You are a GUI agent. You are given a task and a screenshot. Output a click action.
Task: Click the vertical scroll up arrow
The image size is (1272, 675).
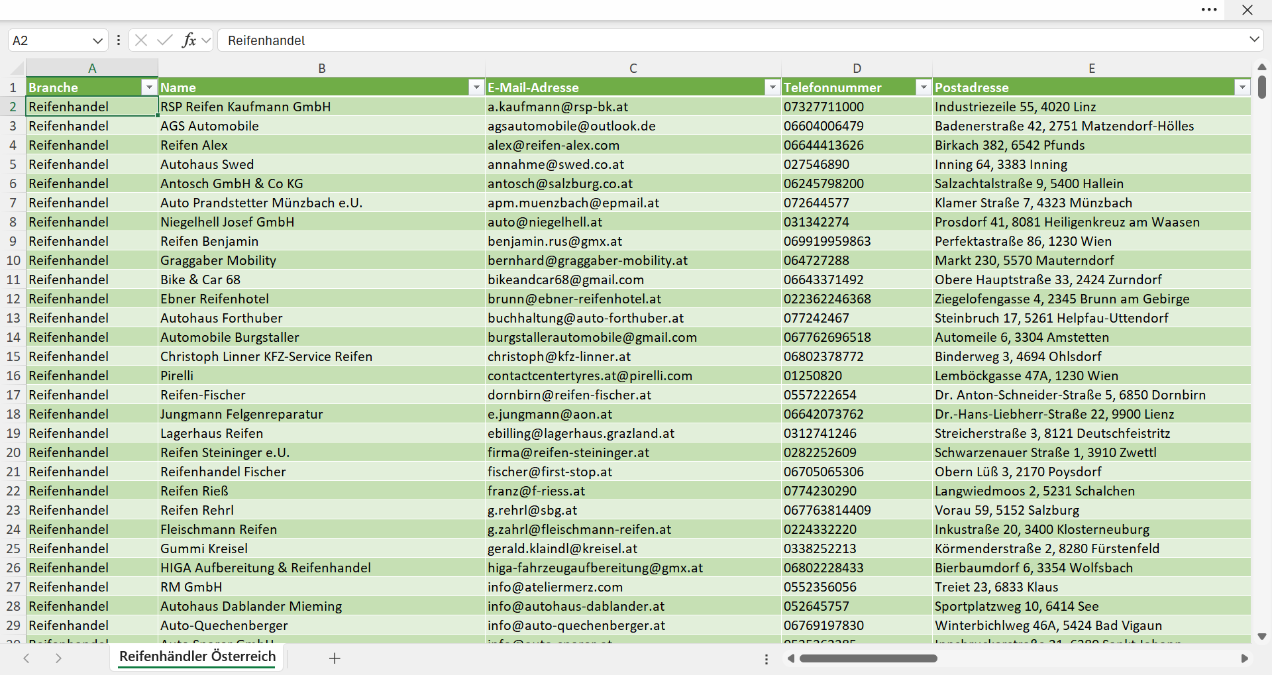[1261, 67]
